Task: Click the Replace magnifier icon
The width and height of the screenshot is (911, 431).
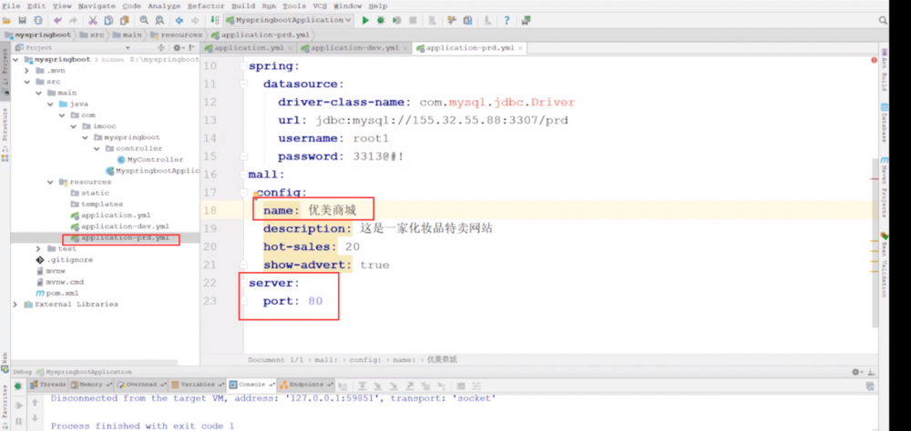Action: tap(159, 20)
